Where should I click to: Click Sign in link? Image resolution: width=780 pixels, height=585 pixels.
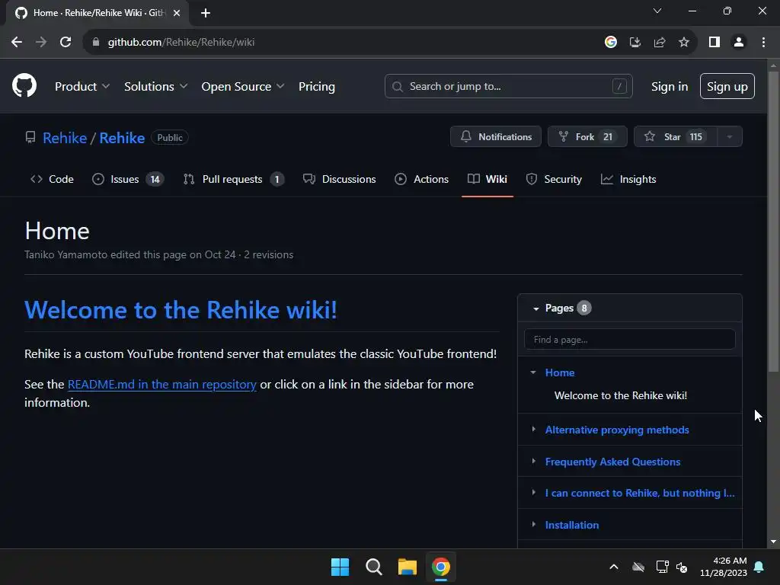pos(670,87)
